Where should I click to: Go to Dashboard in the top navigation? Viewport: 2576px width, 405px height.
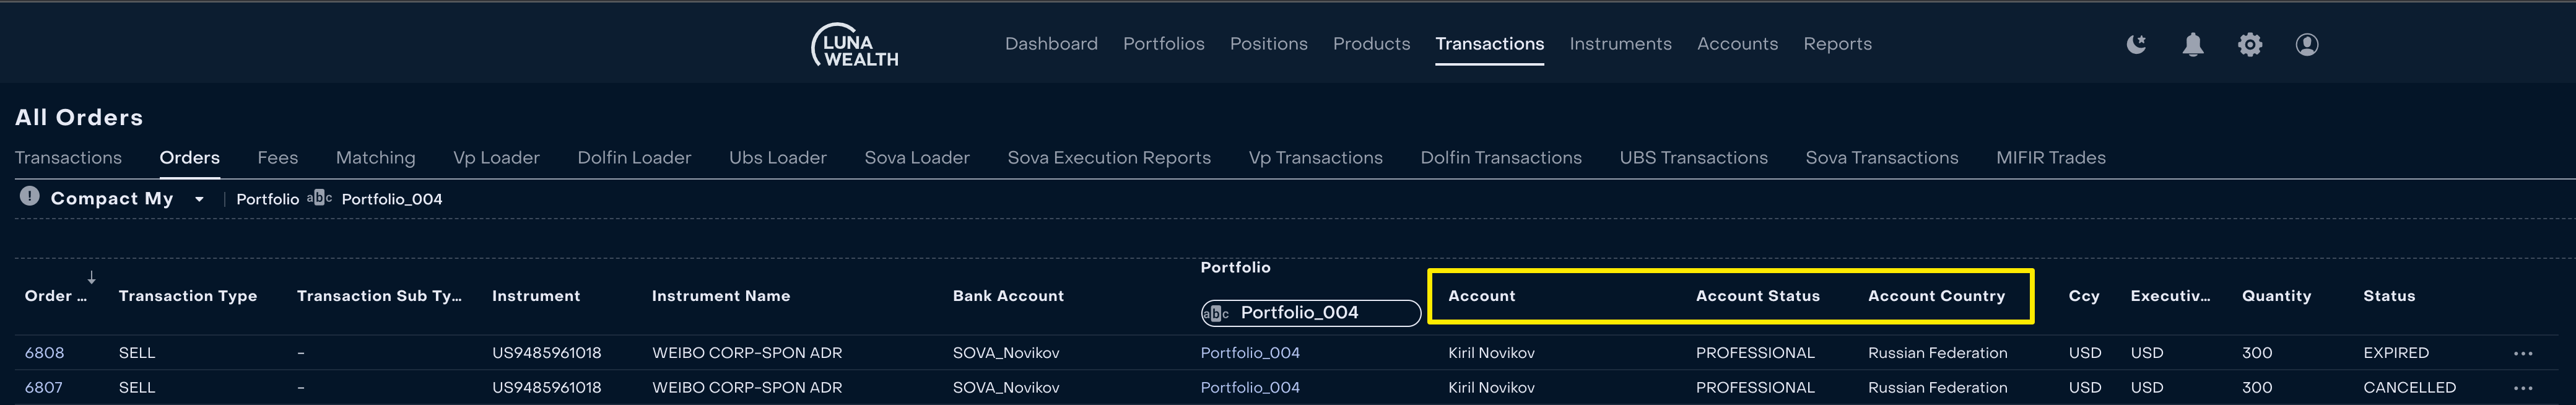coord(1051,44)
